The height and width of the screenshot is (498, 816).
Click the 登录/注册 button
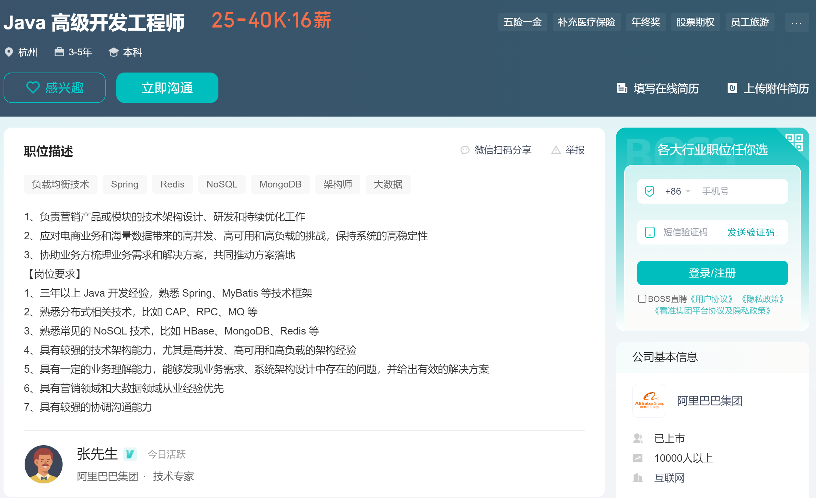(712, 273)
